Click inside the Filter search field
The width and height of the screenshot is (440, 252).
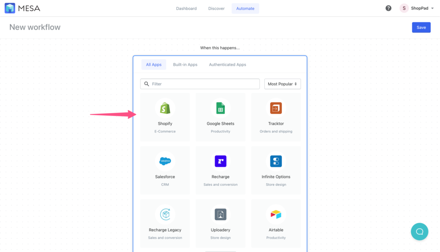[x=199, y=83]
